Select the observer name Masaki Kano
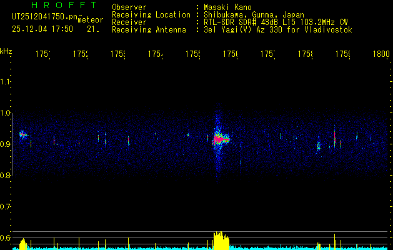The image size is (393, 250). 227,7
